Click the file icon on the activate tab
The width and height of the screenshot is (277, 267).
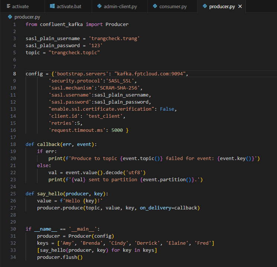coord(8,7)
